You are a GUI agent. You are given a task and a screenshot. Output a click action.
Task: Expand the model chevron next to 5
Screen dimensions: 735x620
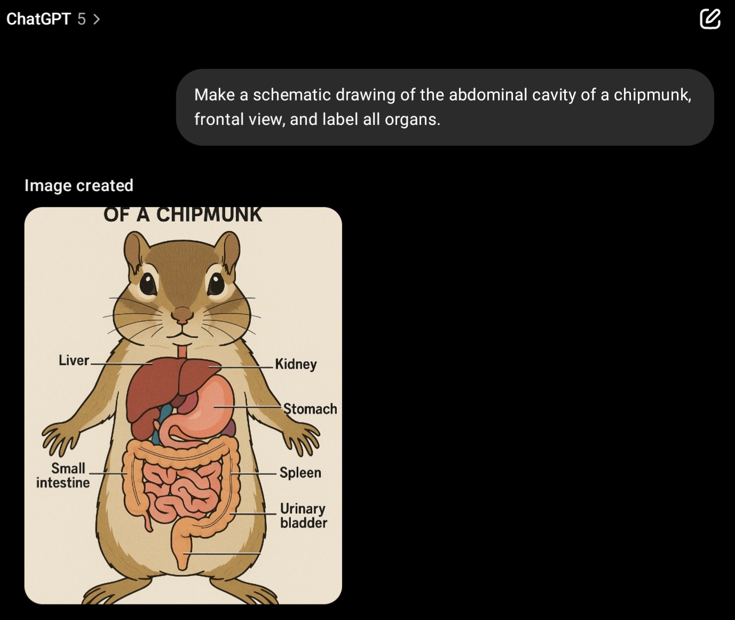(96, 19)
